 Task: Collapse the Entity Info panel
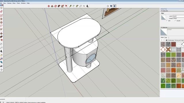coord(162,11)
